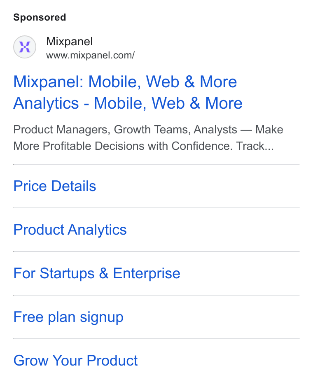Click the word 'Analytics' in Product Analytics
This screenshot has height=382, width=313.
point(97,230)
